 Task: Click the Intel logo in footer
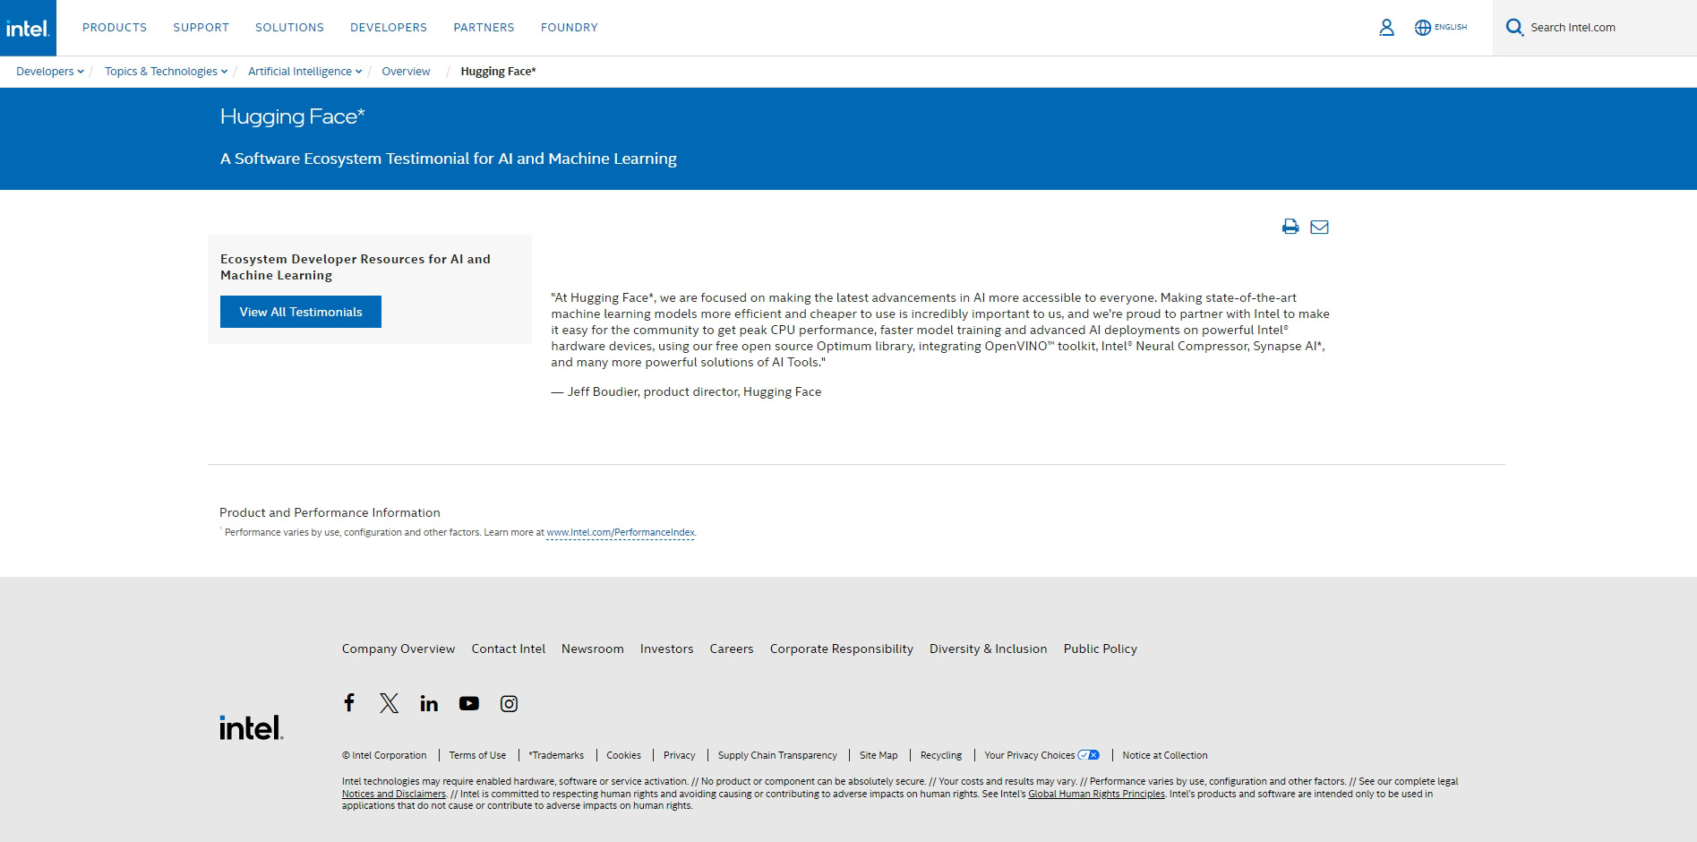[252, 727]
